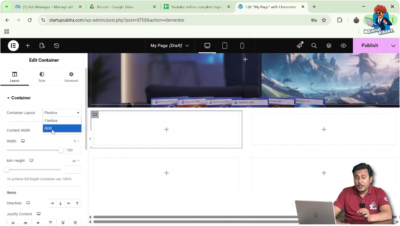400x226 pixels.
Task: Collapse the Container section
Action: (x=18, y=98)
